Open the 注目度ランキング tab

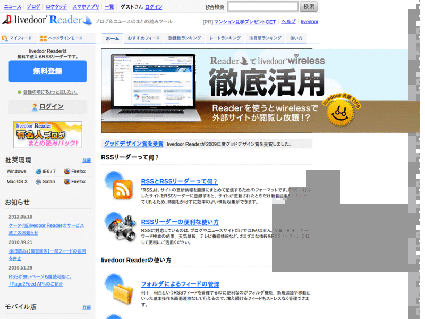click(265, 38)
